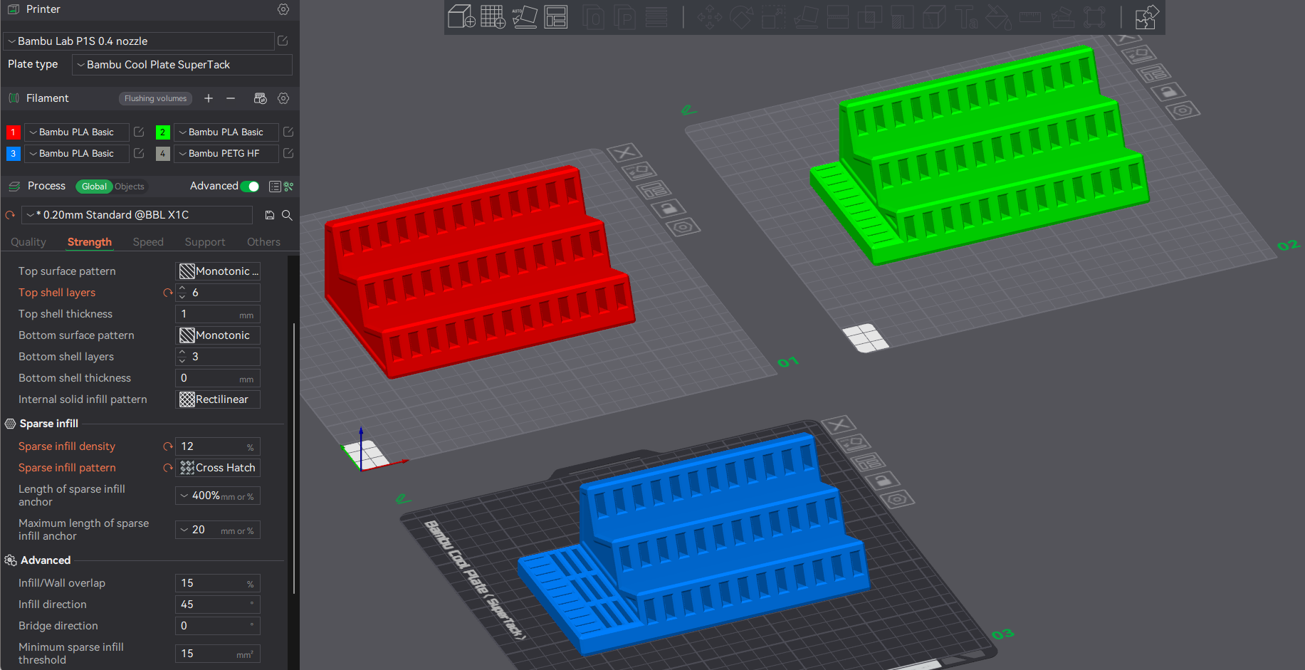Screen dimensions: 1305x670
Task: Open the Plate type dropdown
Action: (182, 65)
